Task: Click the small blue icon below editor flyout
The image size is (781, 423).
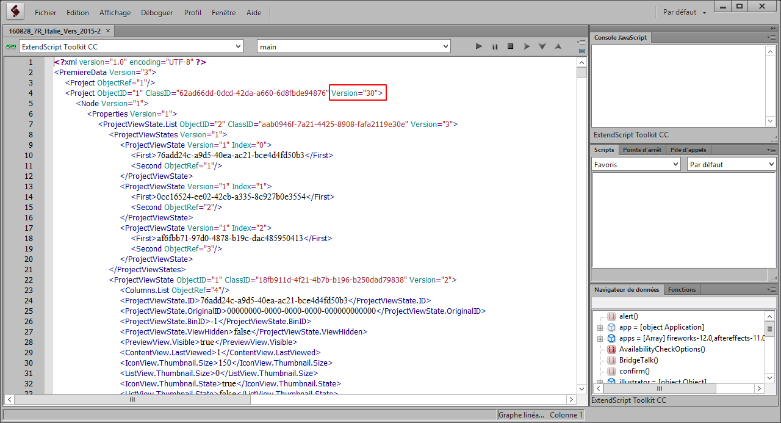Action: [582, 51]
